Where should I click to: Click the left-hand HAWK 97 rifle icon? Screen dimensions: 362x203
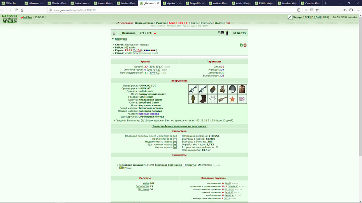(x=193, y=89)
